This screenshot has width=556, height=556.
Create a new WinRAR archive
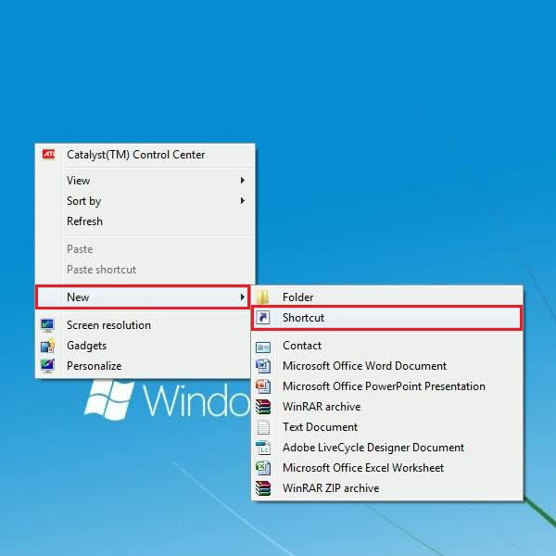click(386, 407)
